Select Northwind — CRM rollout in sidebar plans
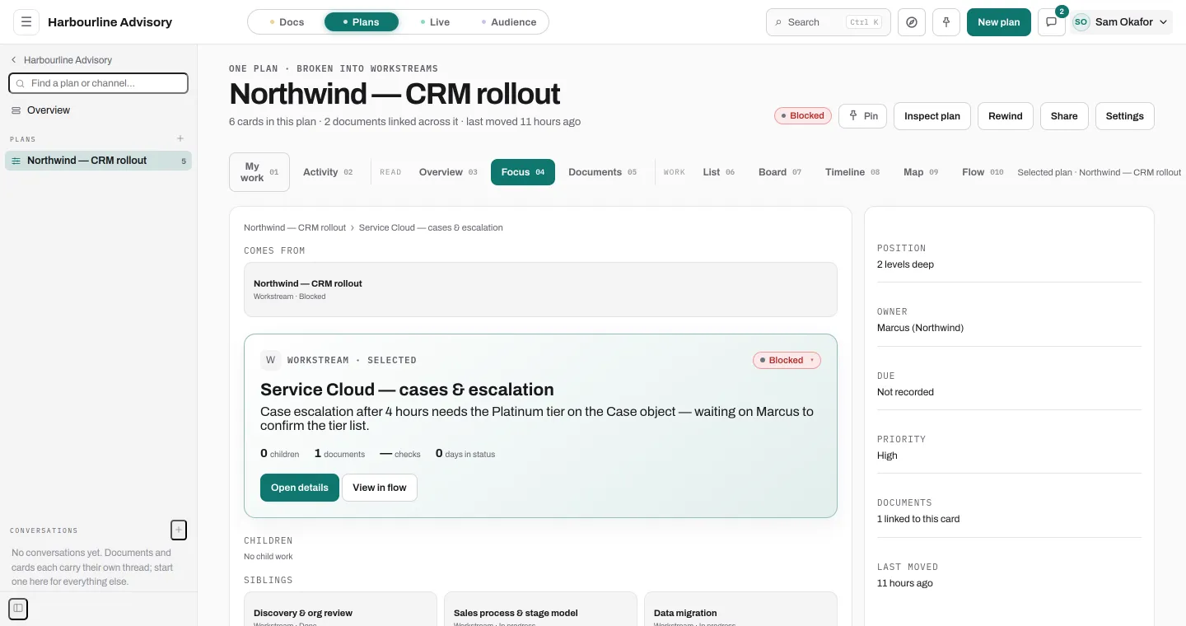The width and height of the screenshot is (1186, 626). (98, 161)
